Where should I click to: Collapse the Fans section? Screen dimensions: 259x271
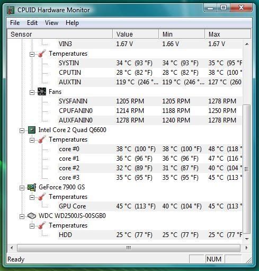(32, 92)
